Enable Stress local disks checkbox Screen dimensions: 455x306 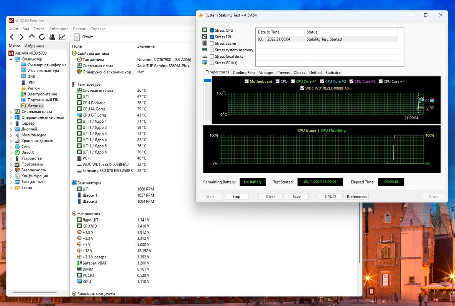pyautogui.click(x=212, y=57)
